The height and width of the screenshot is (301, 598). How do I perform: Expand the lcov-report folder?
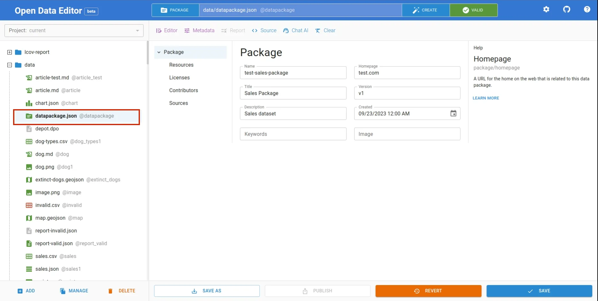(x=10, y=52)
